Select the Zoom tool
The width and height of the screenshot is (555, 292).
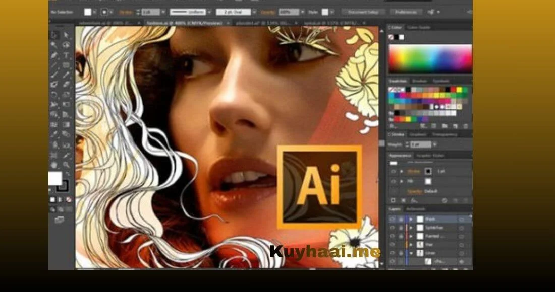pyautogui.click(x=66, y=165)
